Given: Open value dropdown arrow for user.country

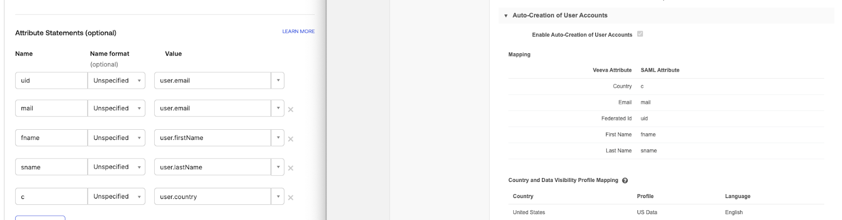Looking at the screenshot, I should [278, 197].
